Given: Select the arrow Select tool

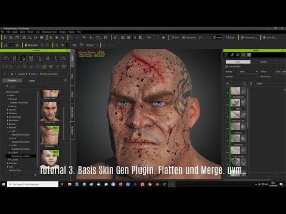Looking at the screenshot, I should coord(85,37).
